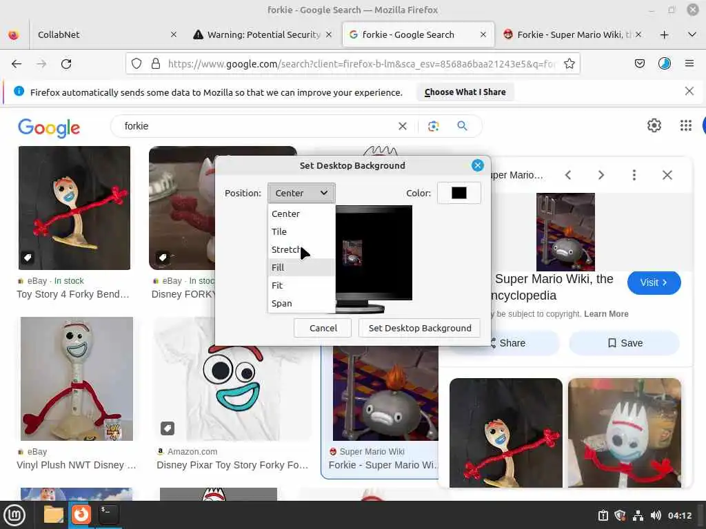The height and width of the screenshot is (529, 706).
Task: Search by image with Google Lens
Action: click(x=433, y=127)
